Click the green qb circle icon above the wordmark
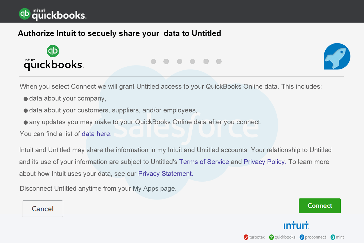364x243 pixels. coord(53,51)
